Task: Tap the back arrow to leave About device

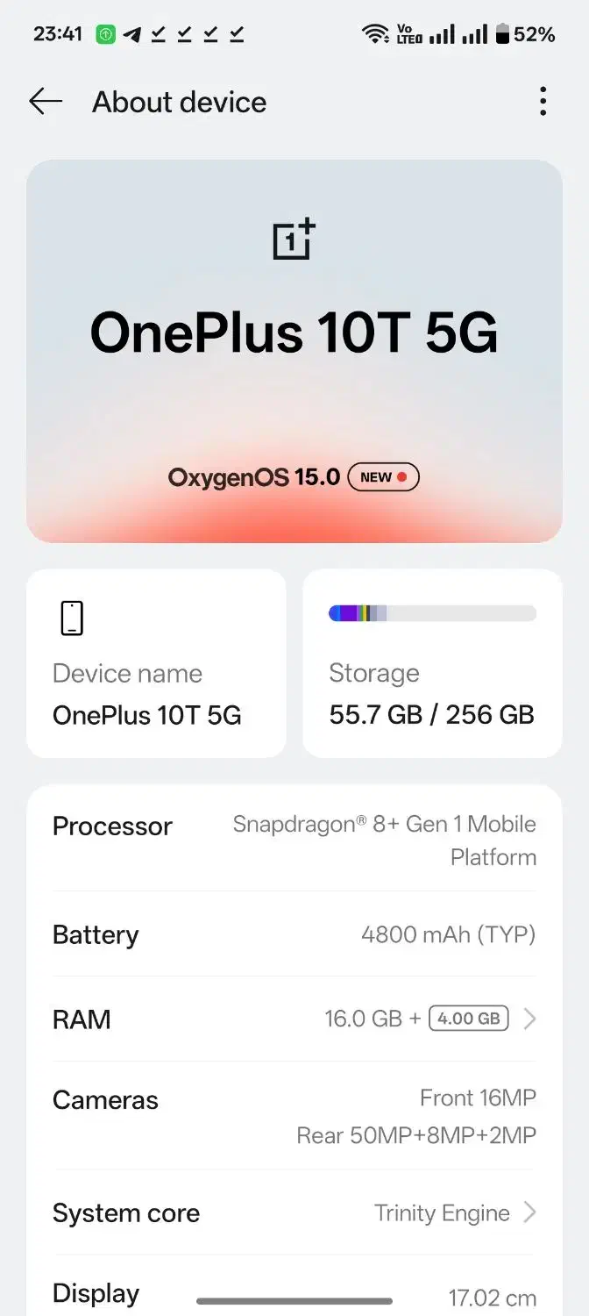Action: tap(44, 102)
